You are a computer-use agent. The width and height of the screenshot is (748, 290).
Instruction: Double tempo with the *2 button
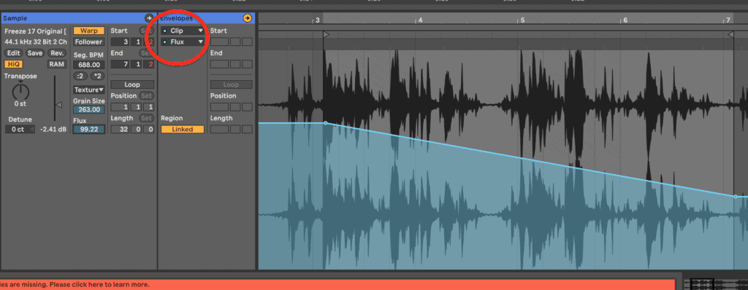(x=97, y=77)
